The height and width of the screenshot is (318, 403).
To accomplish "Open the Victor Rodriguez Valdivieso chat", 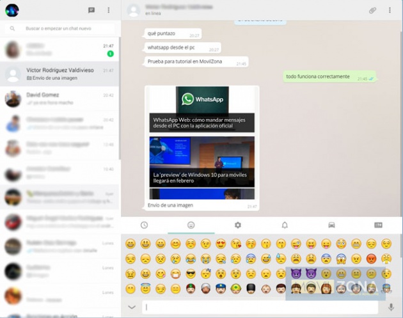I will (59, 74).
